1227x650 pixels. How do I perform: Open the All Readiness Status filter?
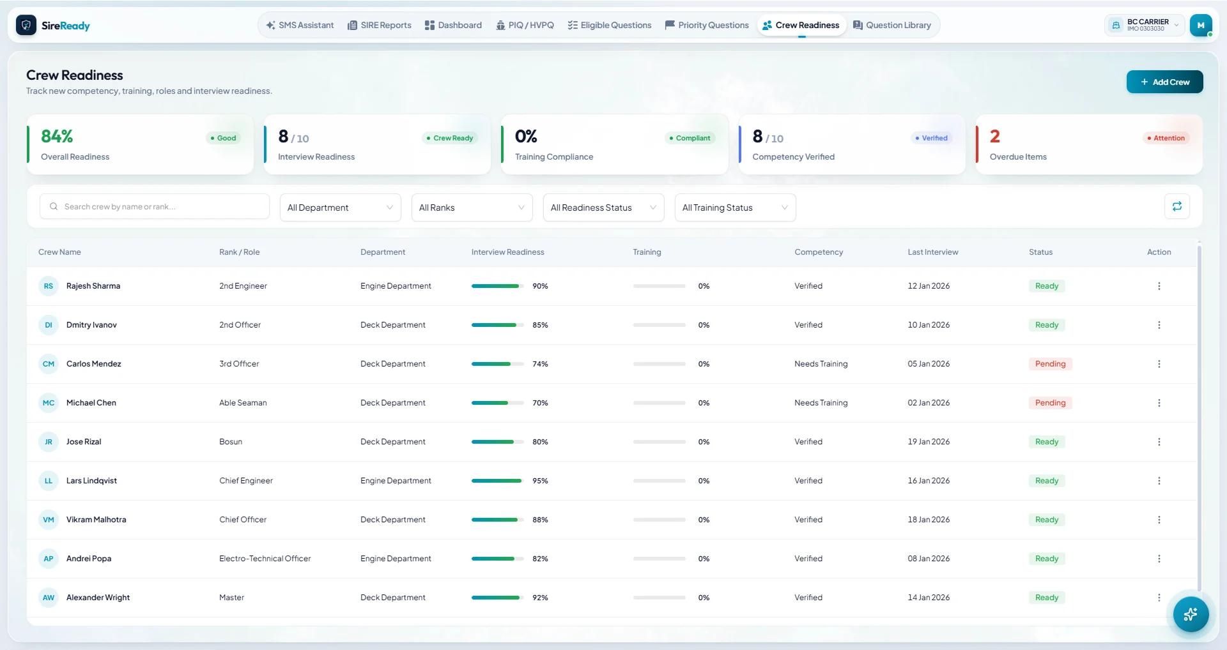(x=603, y=208)
